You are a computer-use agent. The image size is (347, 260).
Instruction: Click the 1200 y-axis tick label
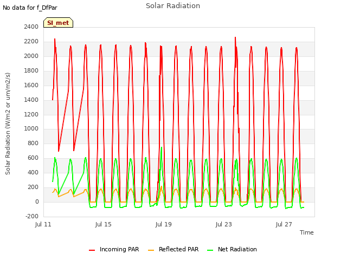tap(31, 114)
